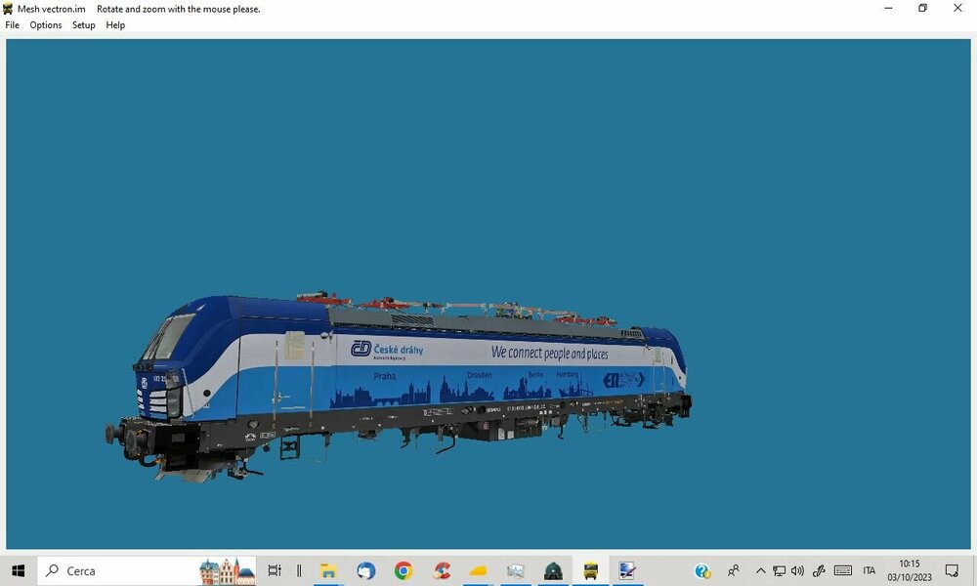
Task: Close the Mesh vectron.im window
Action: click(x=957, y=8)
